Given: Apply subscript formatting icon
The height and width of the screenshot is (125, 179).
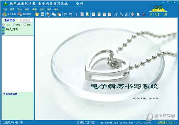Looking at the screenshot, I should pyautogui.click(x=126, y=14).
